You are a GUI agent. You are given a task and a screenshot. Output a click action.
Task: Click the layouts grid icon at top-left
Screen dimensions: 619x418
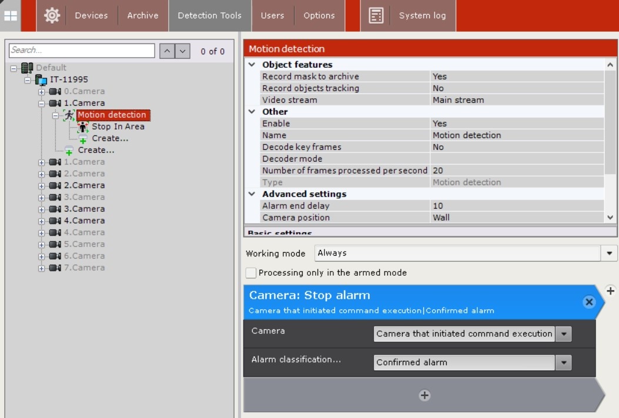[x=10, y=15]
